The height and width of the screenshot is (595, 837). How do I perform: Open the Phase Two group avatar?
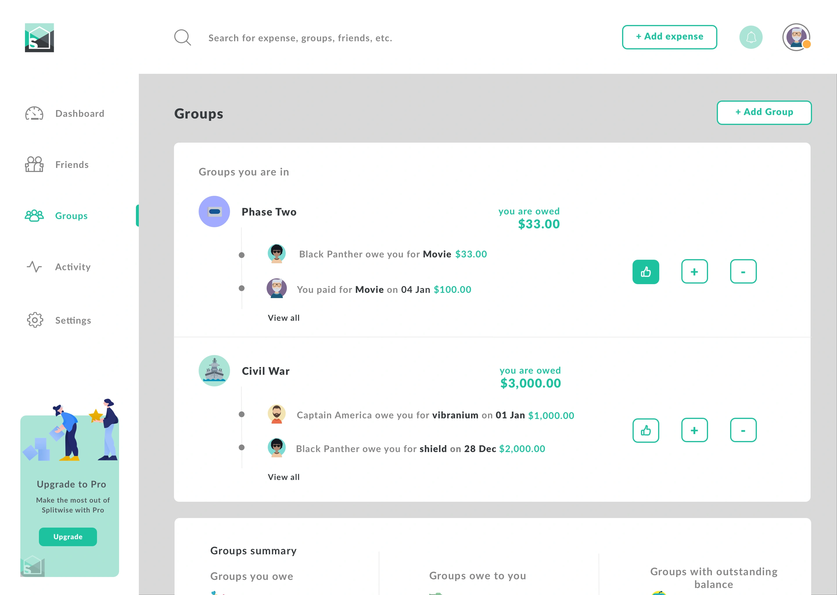click(214, 212)
